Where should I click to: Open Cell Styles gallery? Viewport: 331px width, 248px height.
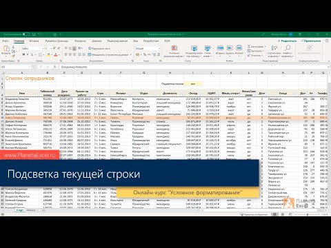coord(208,51)
